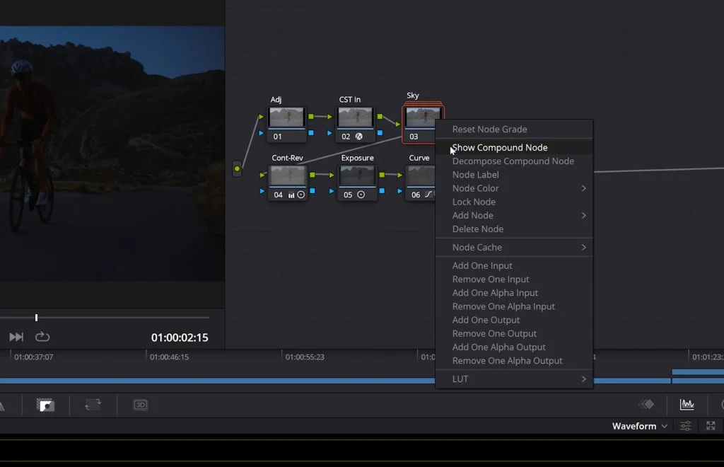Click the Keyframes diamond icon

click(646, 404)
